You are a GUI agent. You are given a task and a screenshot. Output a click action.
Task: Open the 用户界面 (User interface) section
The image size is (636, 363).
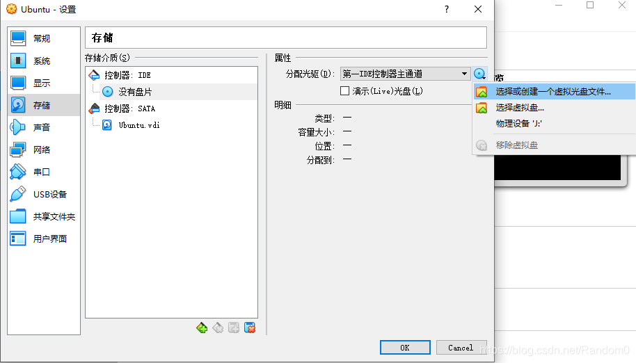point(43,239)
